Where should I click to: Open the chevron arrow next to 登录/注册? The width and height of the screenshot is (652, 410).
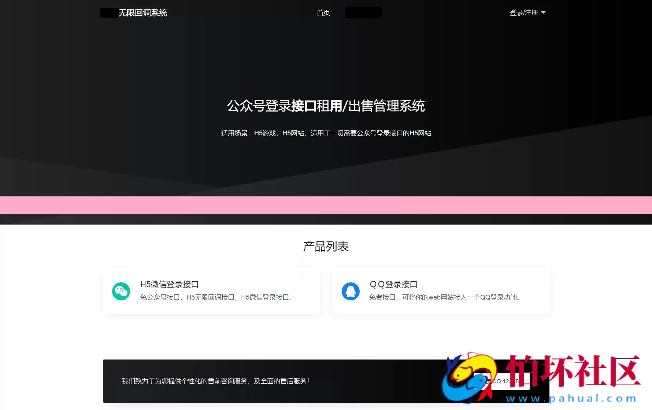click(x=544, y=13)
